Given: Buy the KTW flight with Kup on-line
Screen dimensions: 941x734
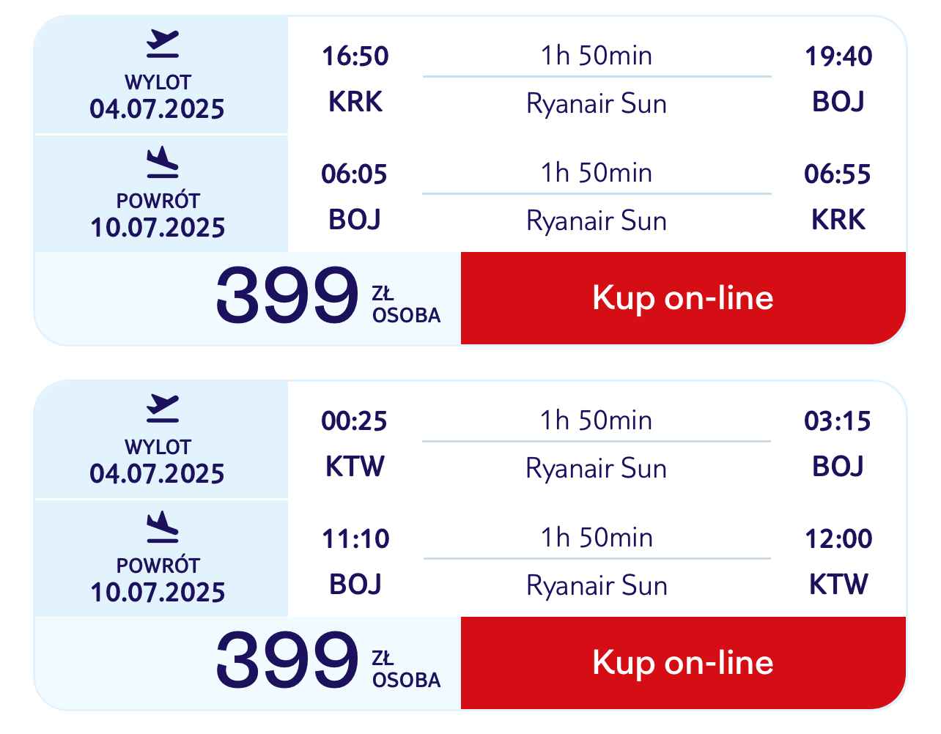Looking at the screenshot, I should pos(683,663).
